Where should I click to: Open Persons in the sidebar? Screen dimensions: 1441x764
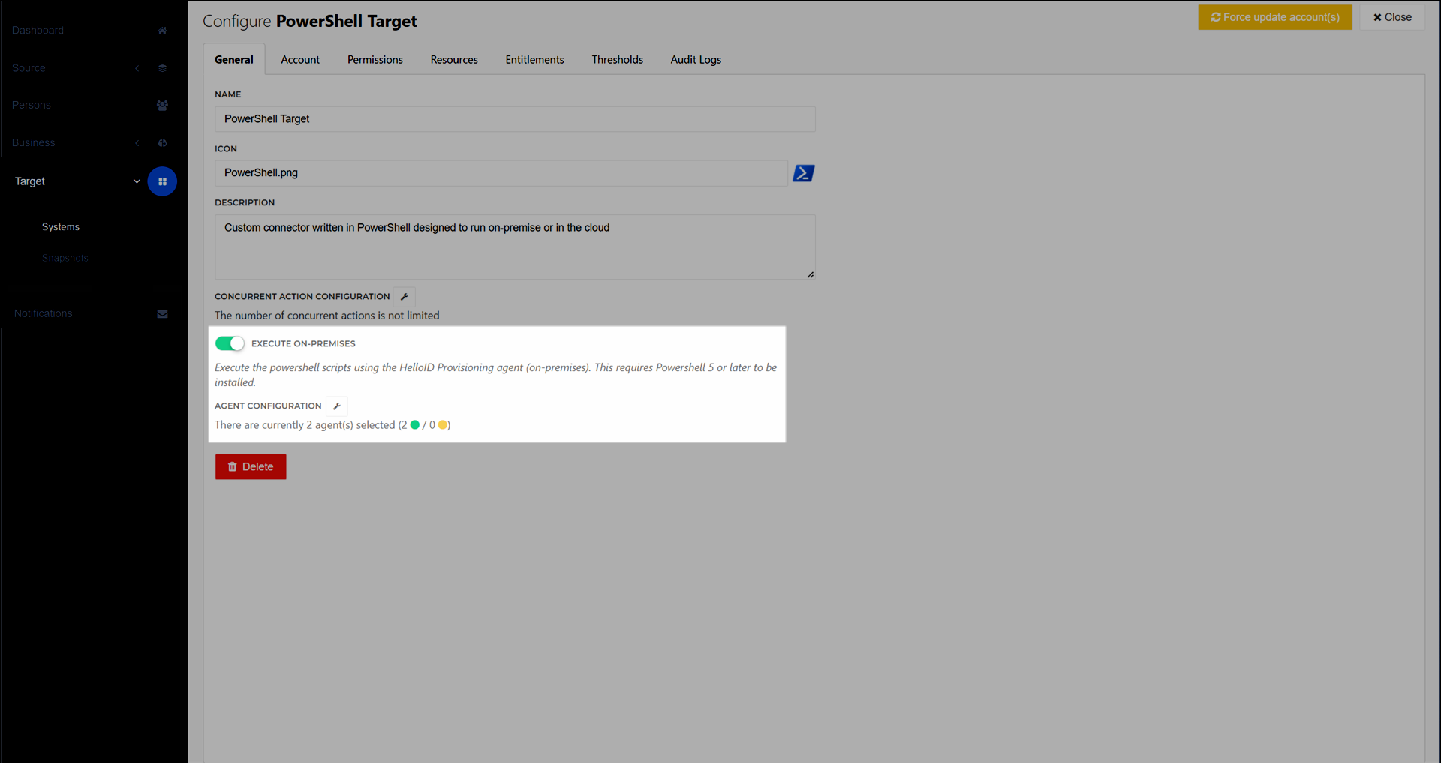pyautogui.click(x=32, y=106)
